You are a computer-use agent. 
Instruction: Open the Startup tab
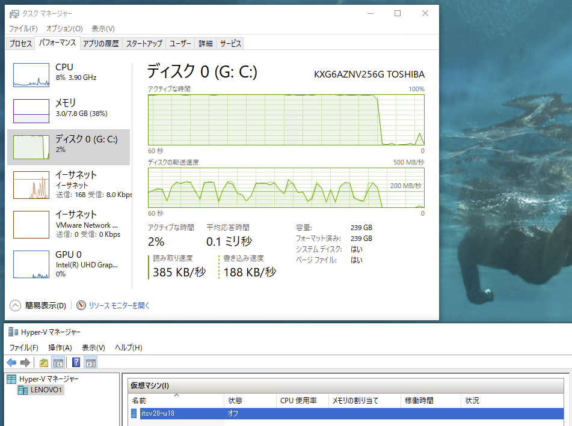(x=144, y=43)
